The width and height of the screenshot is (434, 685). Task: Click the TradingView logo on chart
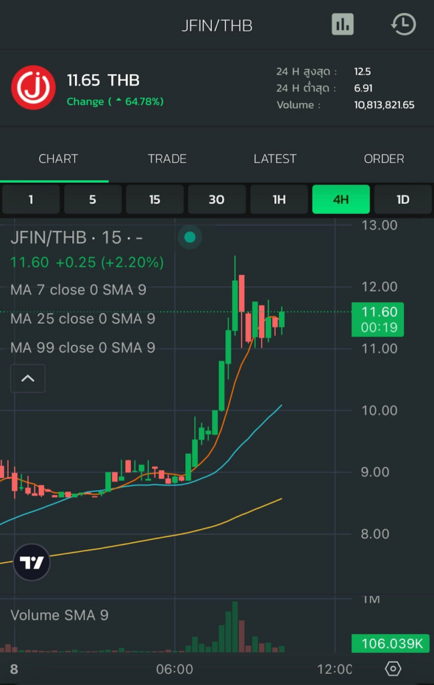coord(32,563)
